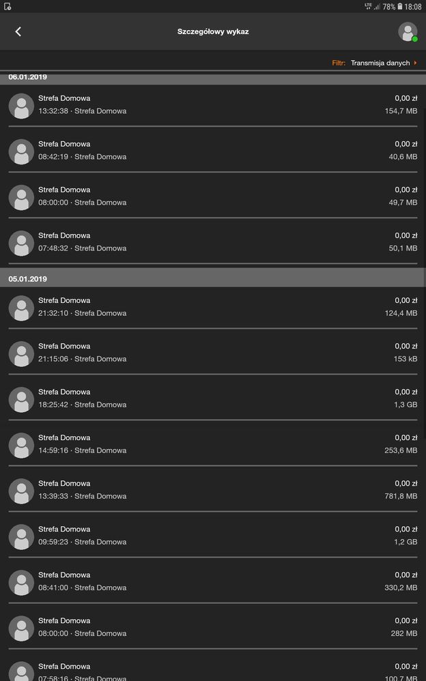Tap the avatar for the 08:00:00 entry under 06.01.2019

click(21, 197)
